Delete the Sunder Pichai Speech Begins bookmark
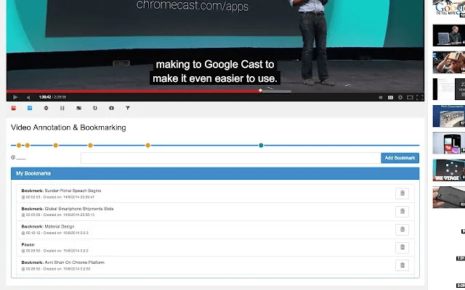The image size is (465, 290). coord(402,193)
